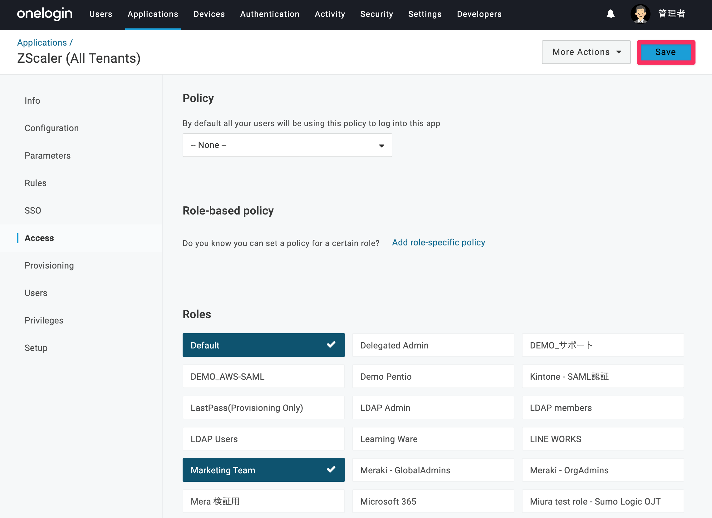Toggle the LastPass(Provisioning Only) role
The width and height of the screenshot is (712, 518).
point(264,407)
